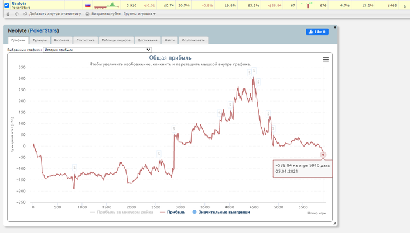Switch to the 'Найти' tab

coord(169,40)
